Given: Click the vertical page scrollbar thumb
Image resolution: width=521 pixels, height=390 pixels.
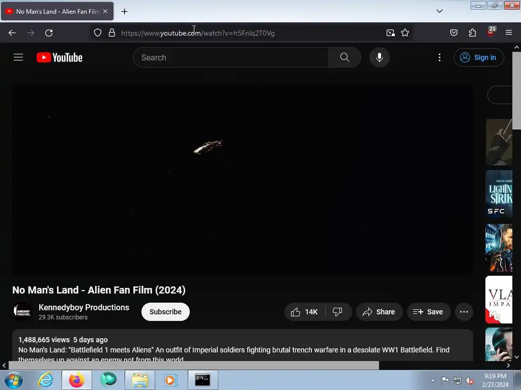Looking at the screenshot, I should [516, 90].
